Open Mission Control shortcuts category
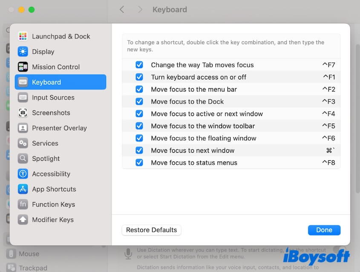 60,67
